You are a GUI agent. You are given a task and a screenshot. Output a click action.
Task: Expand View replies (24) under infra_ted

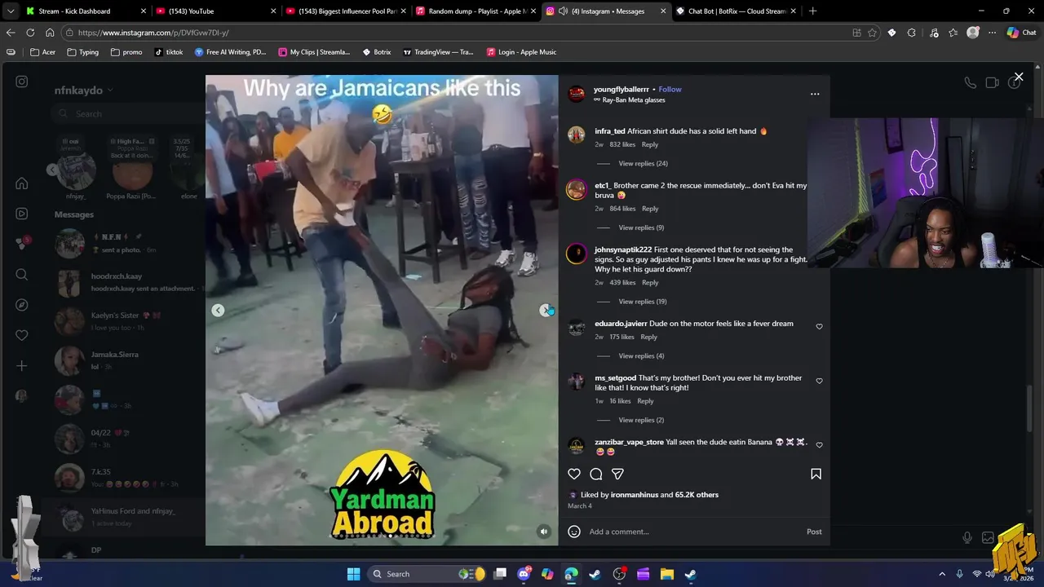coord(643,164)
